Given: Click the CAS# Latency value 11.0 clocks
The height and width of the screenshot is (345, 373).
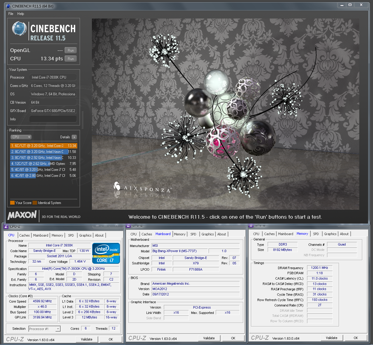Looking at the screenshot, I should coord(320,278).
